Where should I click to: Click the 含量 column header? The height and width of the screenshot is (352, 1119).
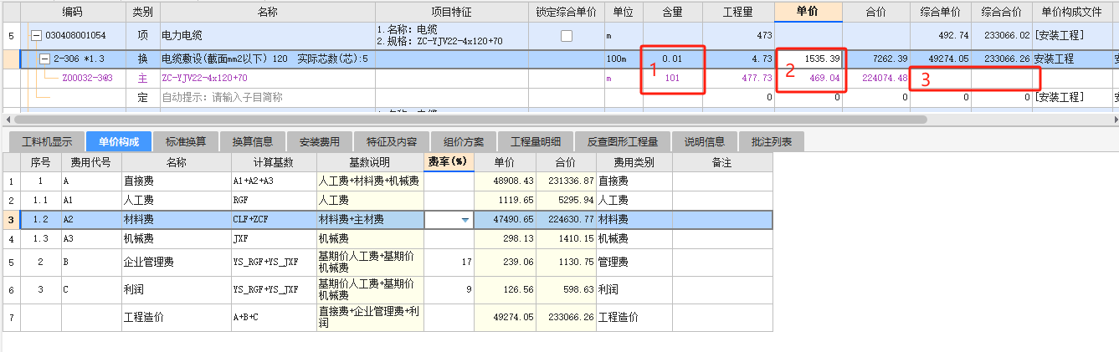672,12
